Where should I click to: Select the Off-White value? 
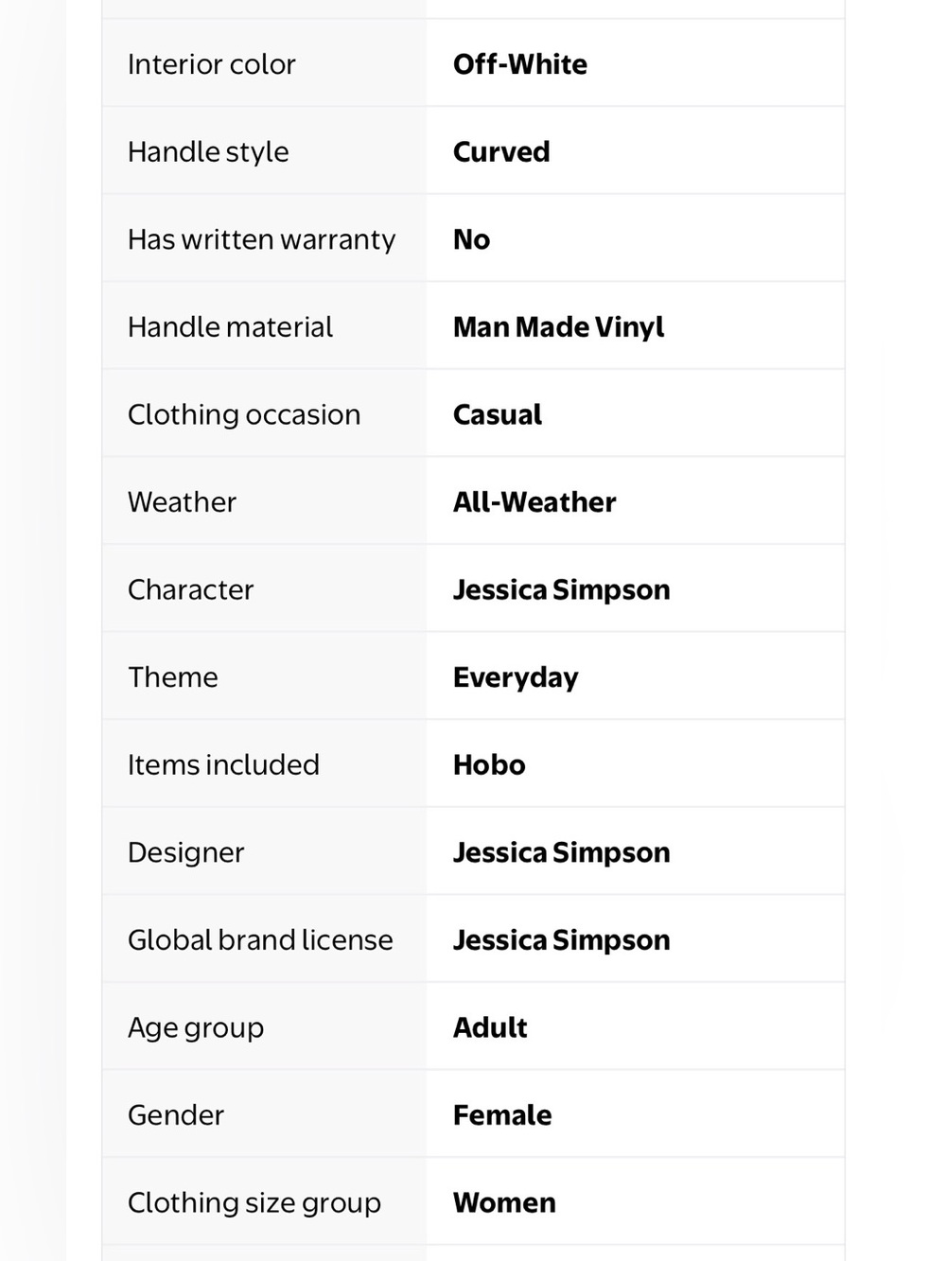[520, 64]
